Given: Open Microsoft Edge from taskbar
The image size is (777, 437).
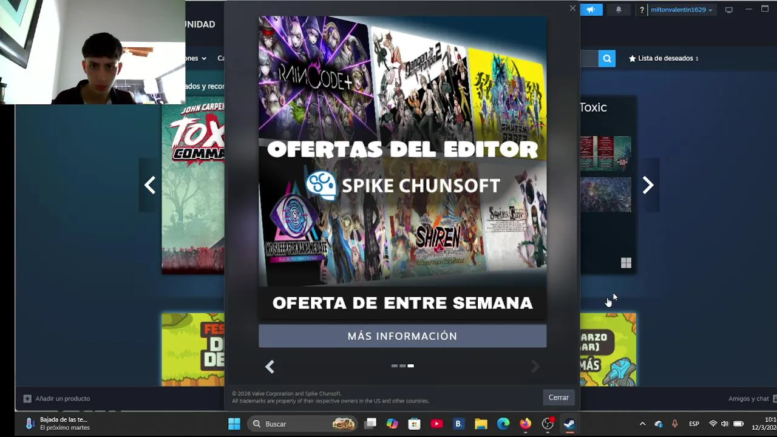Looking at the screenshot, I should [503, 424].
